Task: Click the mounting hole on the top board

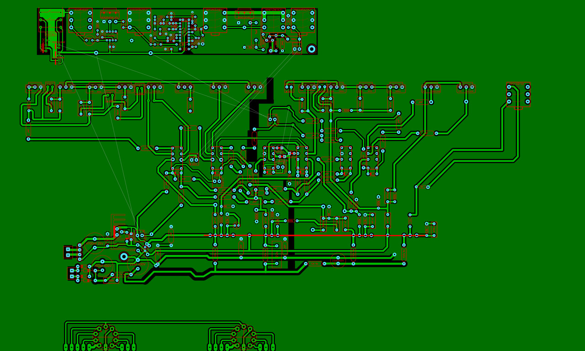Action: pyautogui.click(x=312, y=49)
